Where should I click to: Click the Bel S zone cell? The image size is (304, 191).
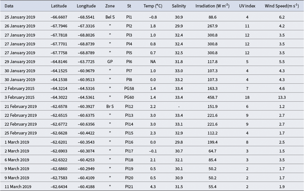(x=110, y=17)
